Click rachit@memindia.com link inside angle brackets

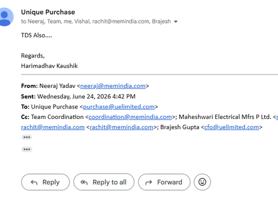(x=122, y=127)
